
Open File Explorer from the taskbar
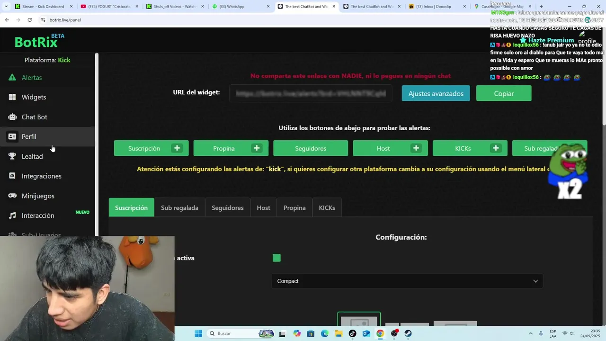click(339, 333)
